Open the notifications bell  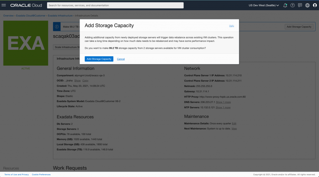click(285, 5)
